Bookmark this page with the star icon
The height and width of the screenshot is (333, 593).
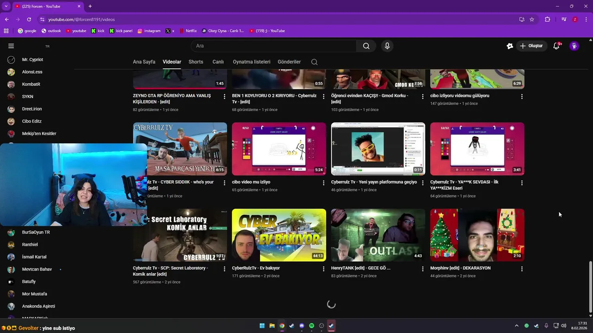532,19
